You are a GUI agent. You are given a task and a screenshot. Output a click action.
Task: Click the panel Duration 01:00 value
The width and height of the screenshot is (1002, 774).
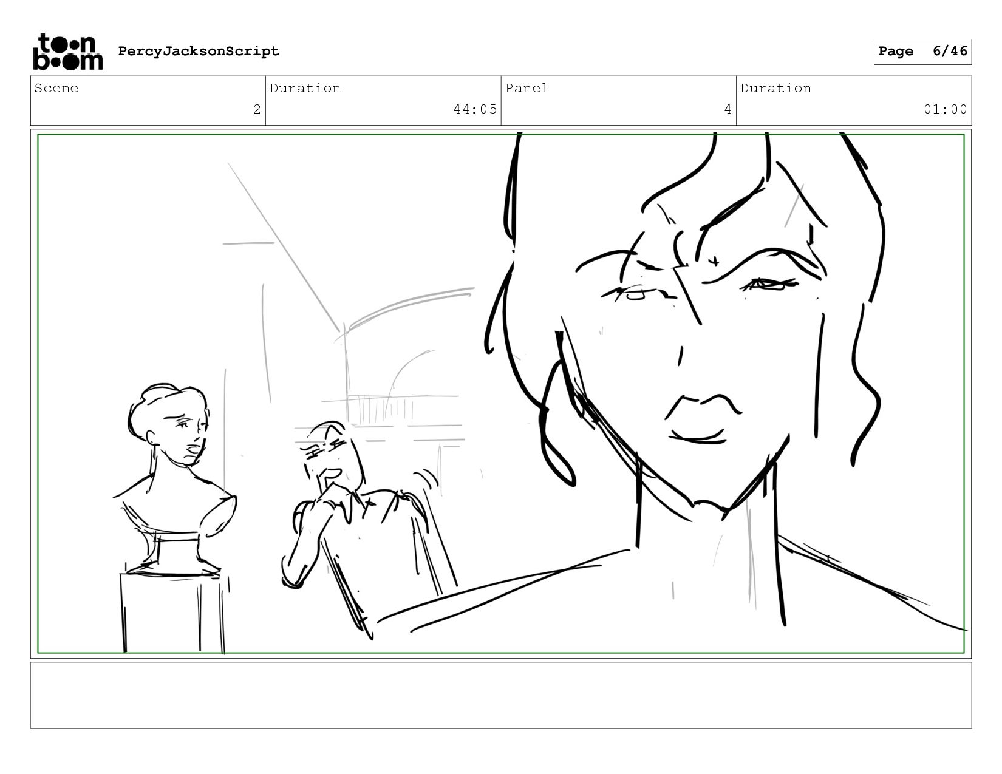[x=946, y=109]
